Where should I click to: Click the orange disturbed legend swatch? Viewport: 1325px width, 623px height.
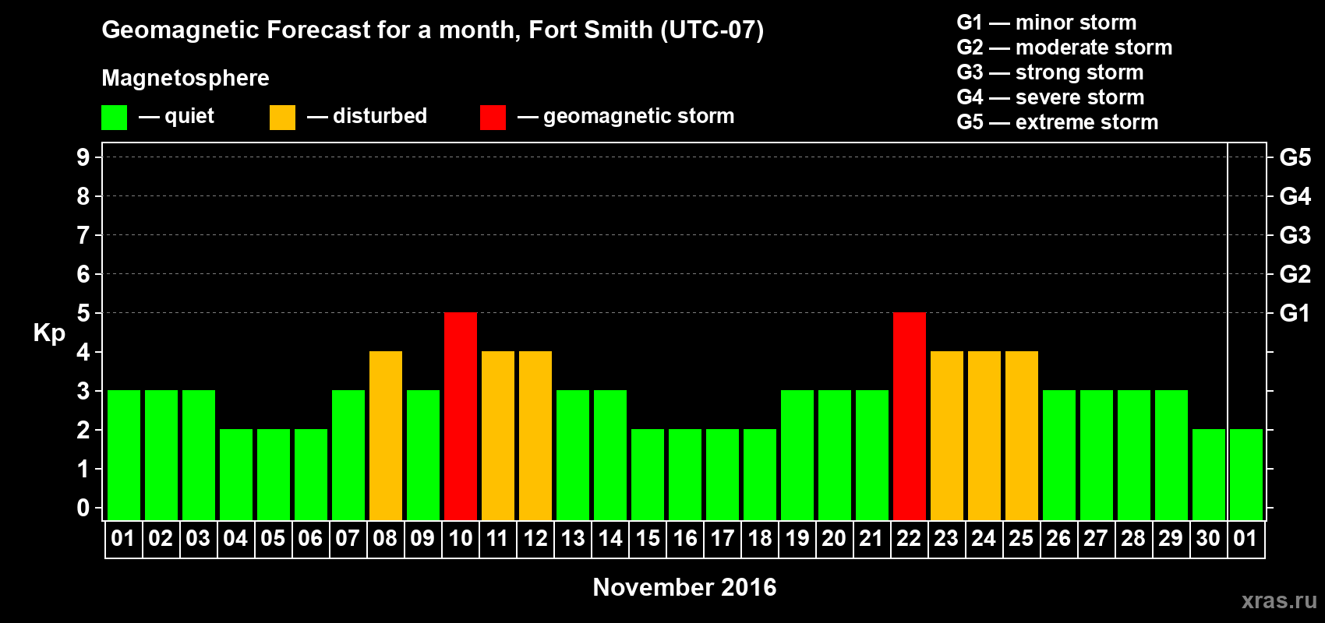coord(282,118)
